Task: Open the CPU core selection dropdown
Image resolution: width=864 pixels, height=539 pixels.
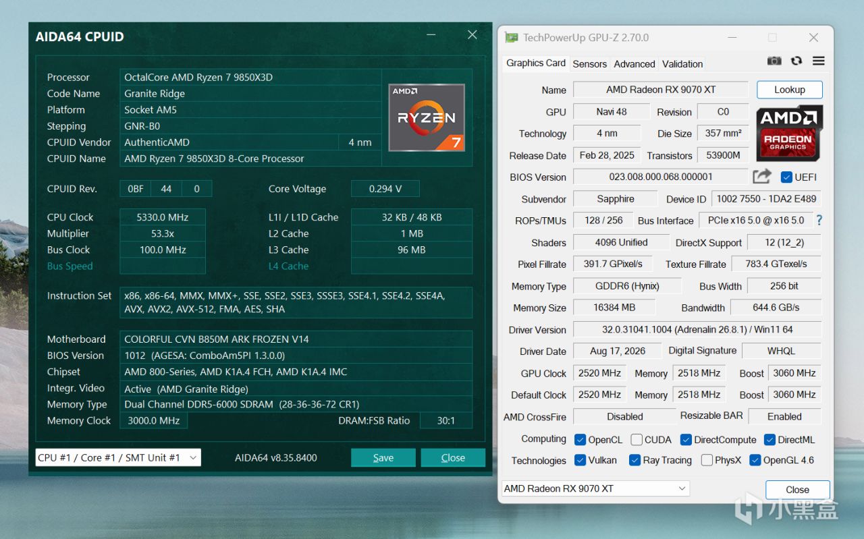Action: point(118,457)
